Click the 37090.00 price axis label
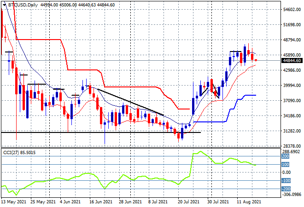 pyautogui.click(x=292, y=100)
